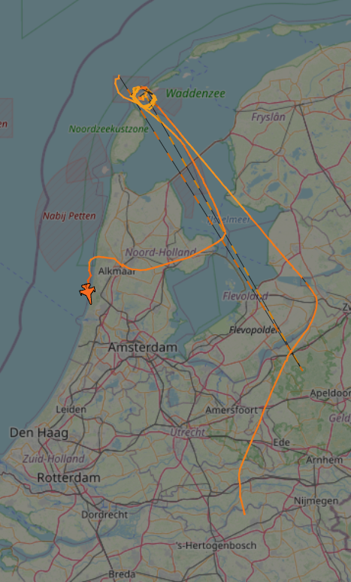351x582 pixels.
Task: Click the 's-Hertogenbosch label
Action: point(216,546)
